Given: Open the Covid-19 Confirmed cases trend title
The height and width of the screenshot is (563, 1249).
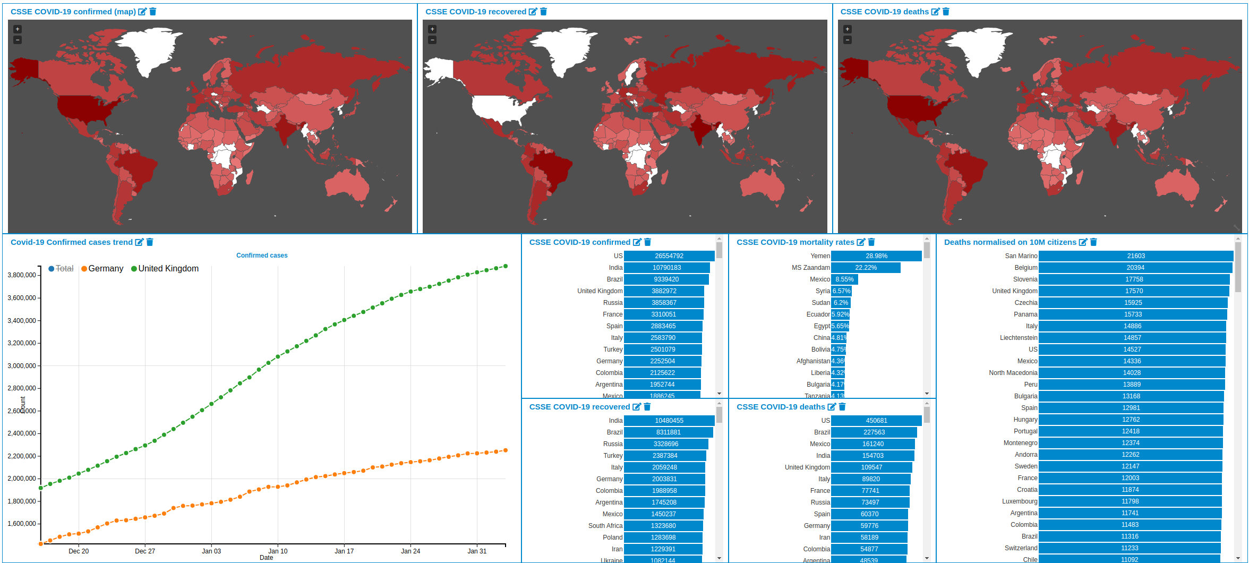Looking at the screenshot, I should 71,242.
